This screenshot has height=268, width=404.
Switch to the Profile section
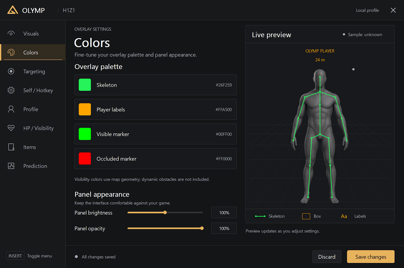click(33, 109)
